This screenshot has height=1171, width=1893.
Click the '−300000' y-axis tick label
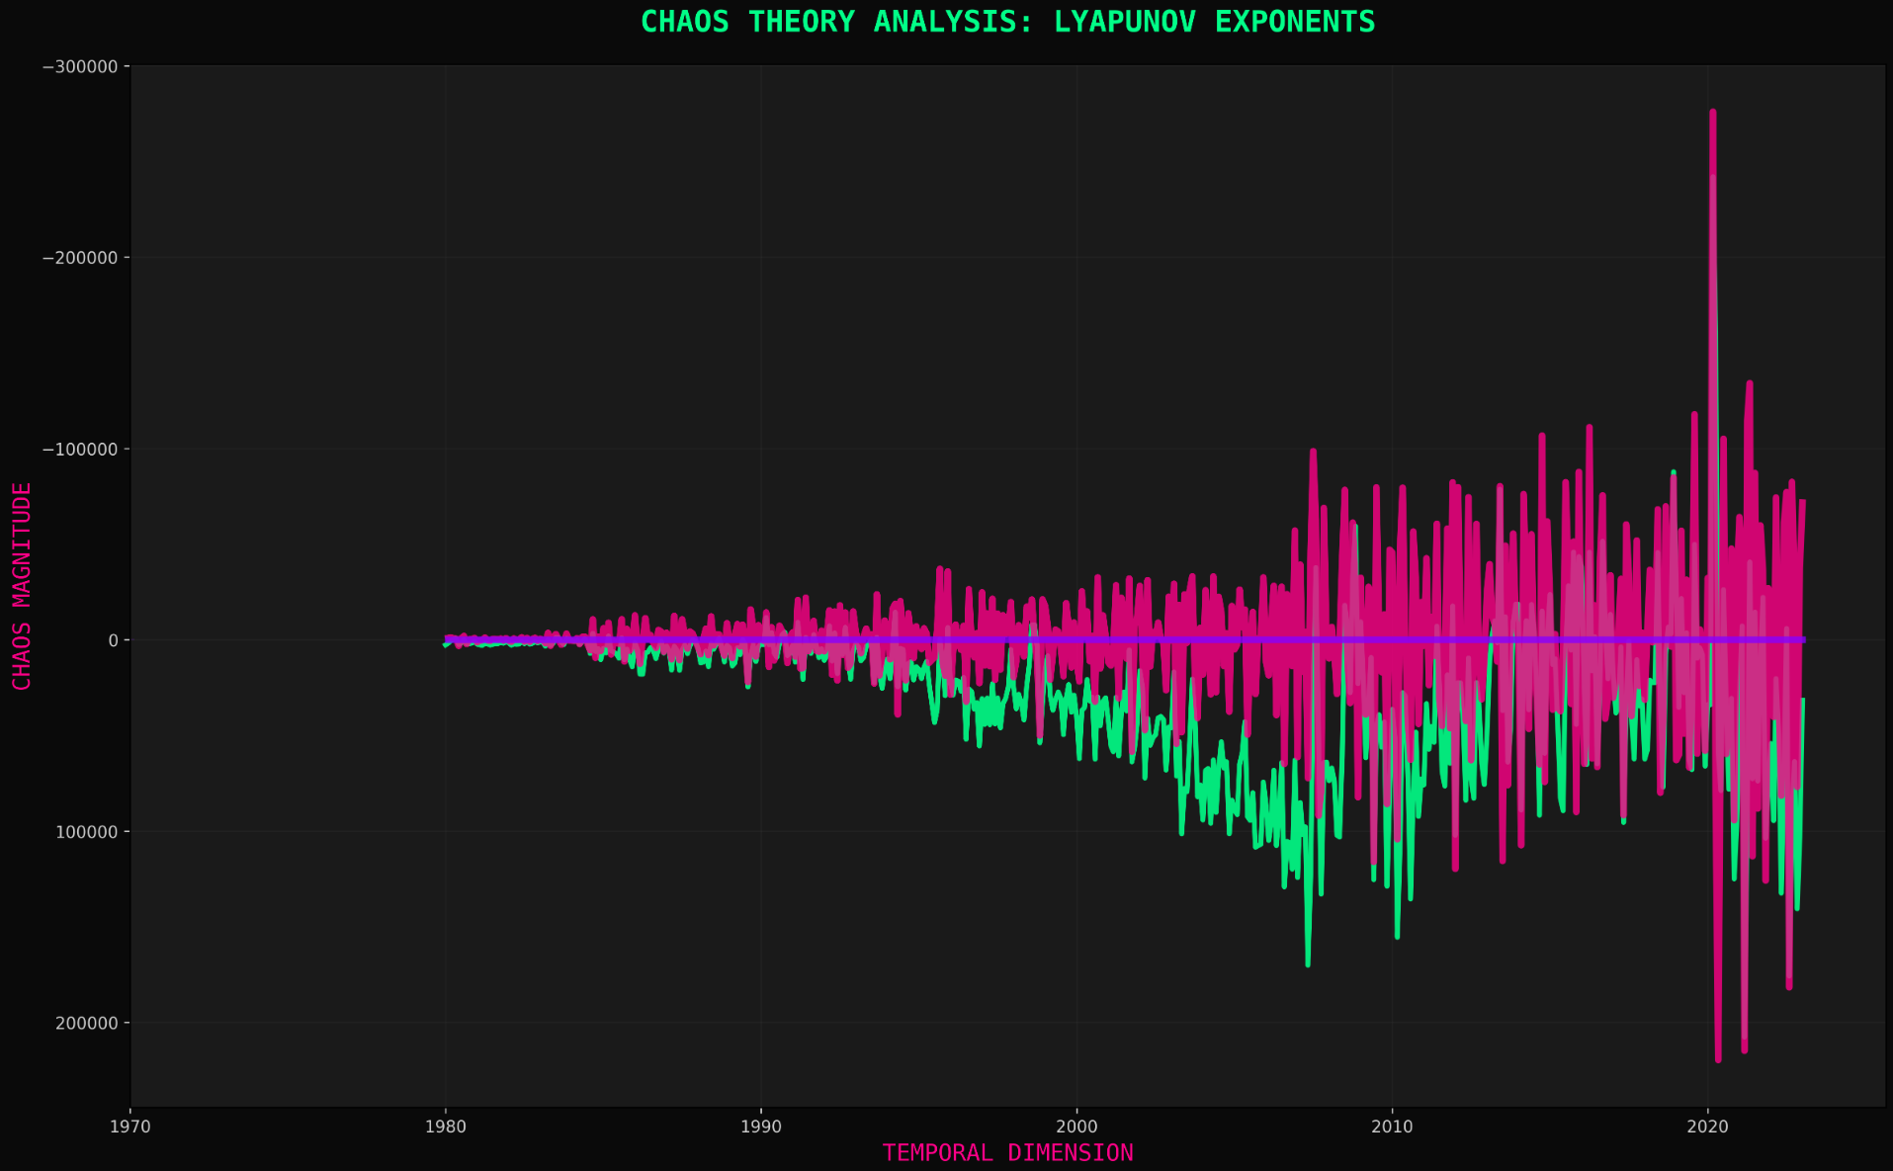[80, 67]
